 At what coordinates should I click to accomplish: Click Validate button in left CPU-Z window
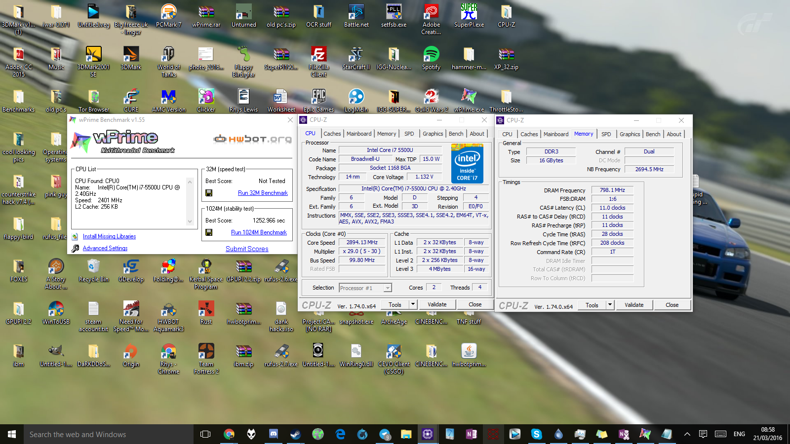(x=437, y=304)
